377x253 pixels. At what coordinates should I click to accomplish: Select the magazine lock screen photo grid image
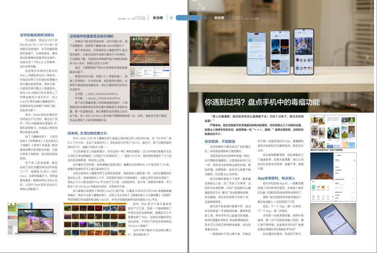click(333, 131)
